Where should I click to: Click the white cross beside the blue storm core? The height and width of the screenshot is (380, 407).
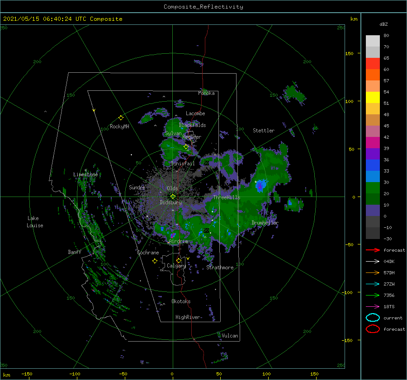click(x=256, y=182)
